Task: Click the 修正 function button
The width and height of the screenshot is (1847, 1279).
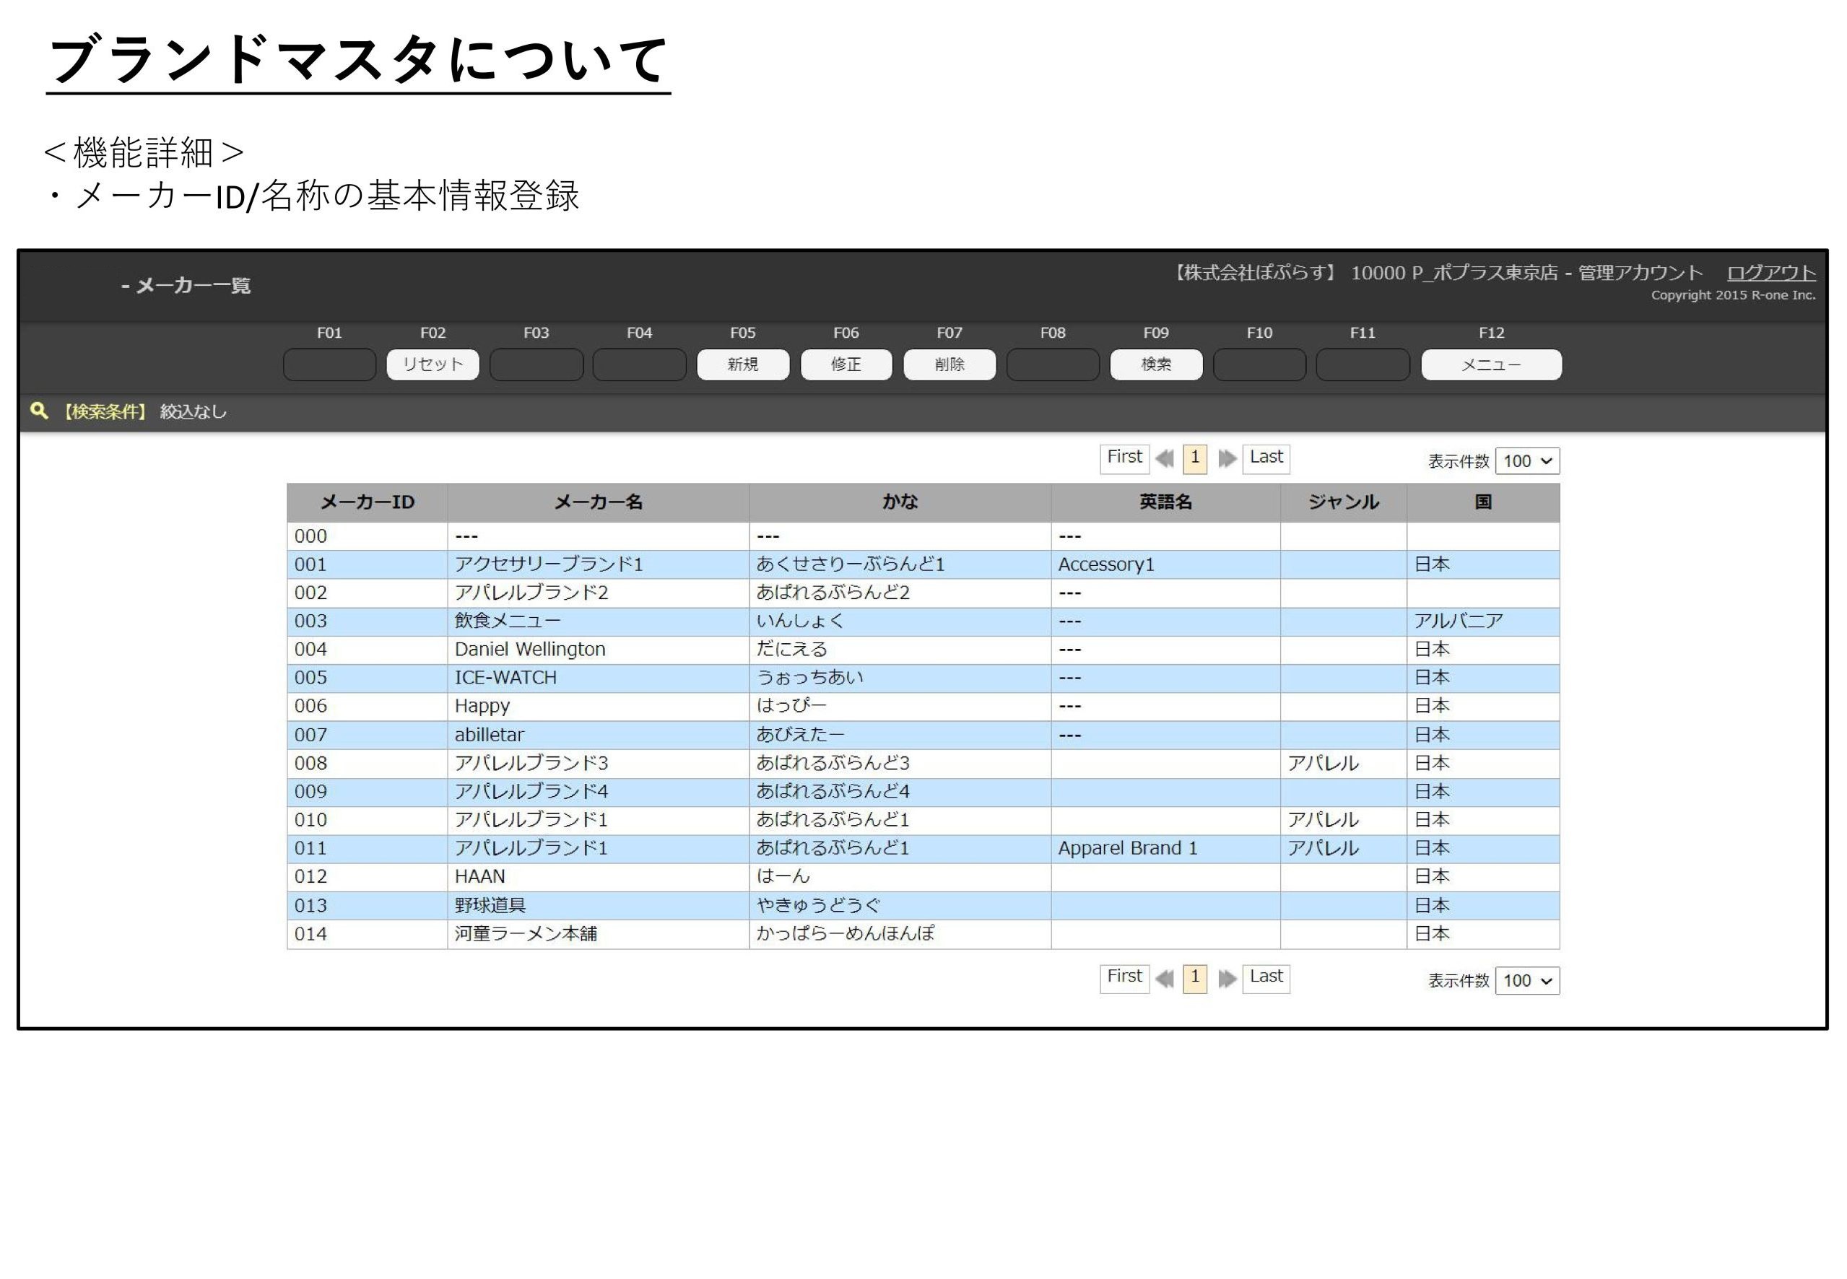Action: coord(846,365)
